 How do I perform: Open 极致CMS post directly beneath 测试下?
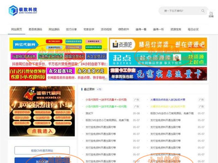click(x=107, y=120)
